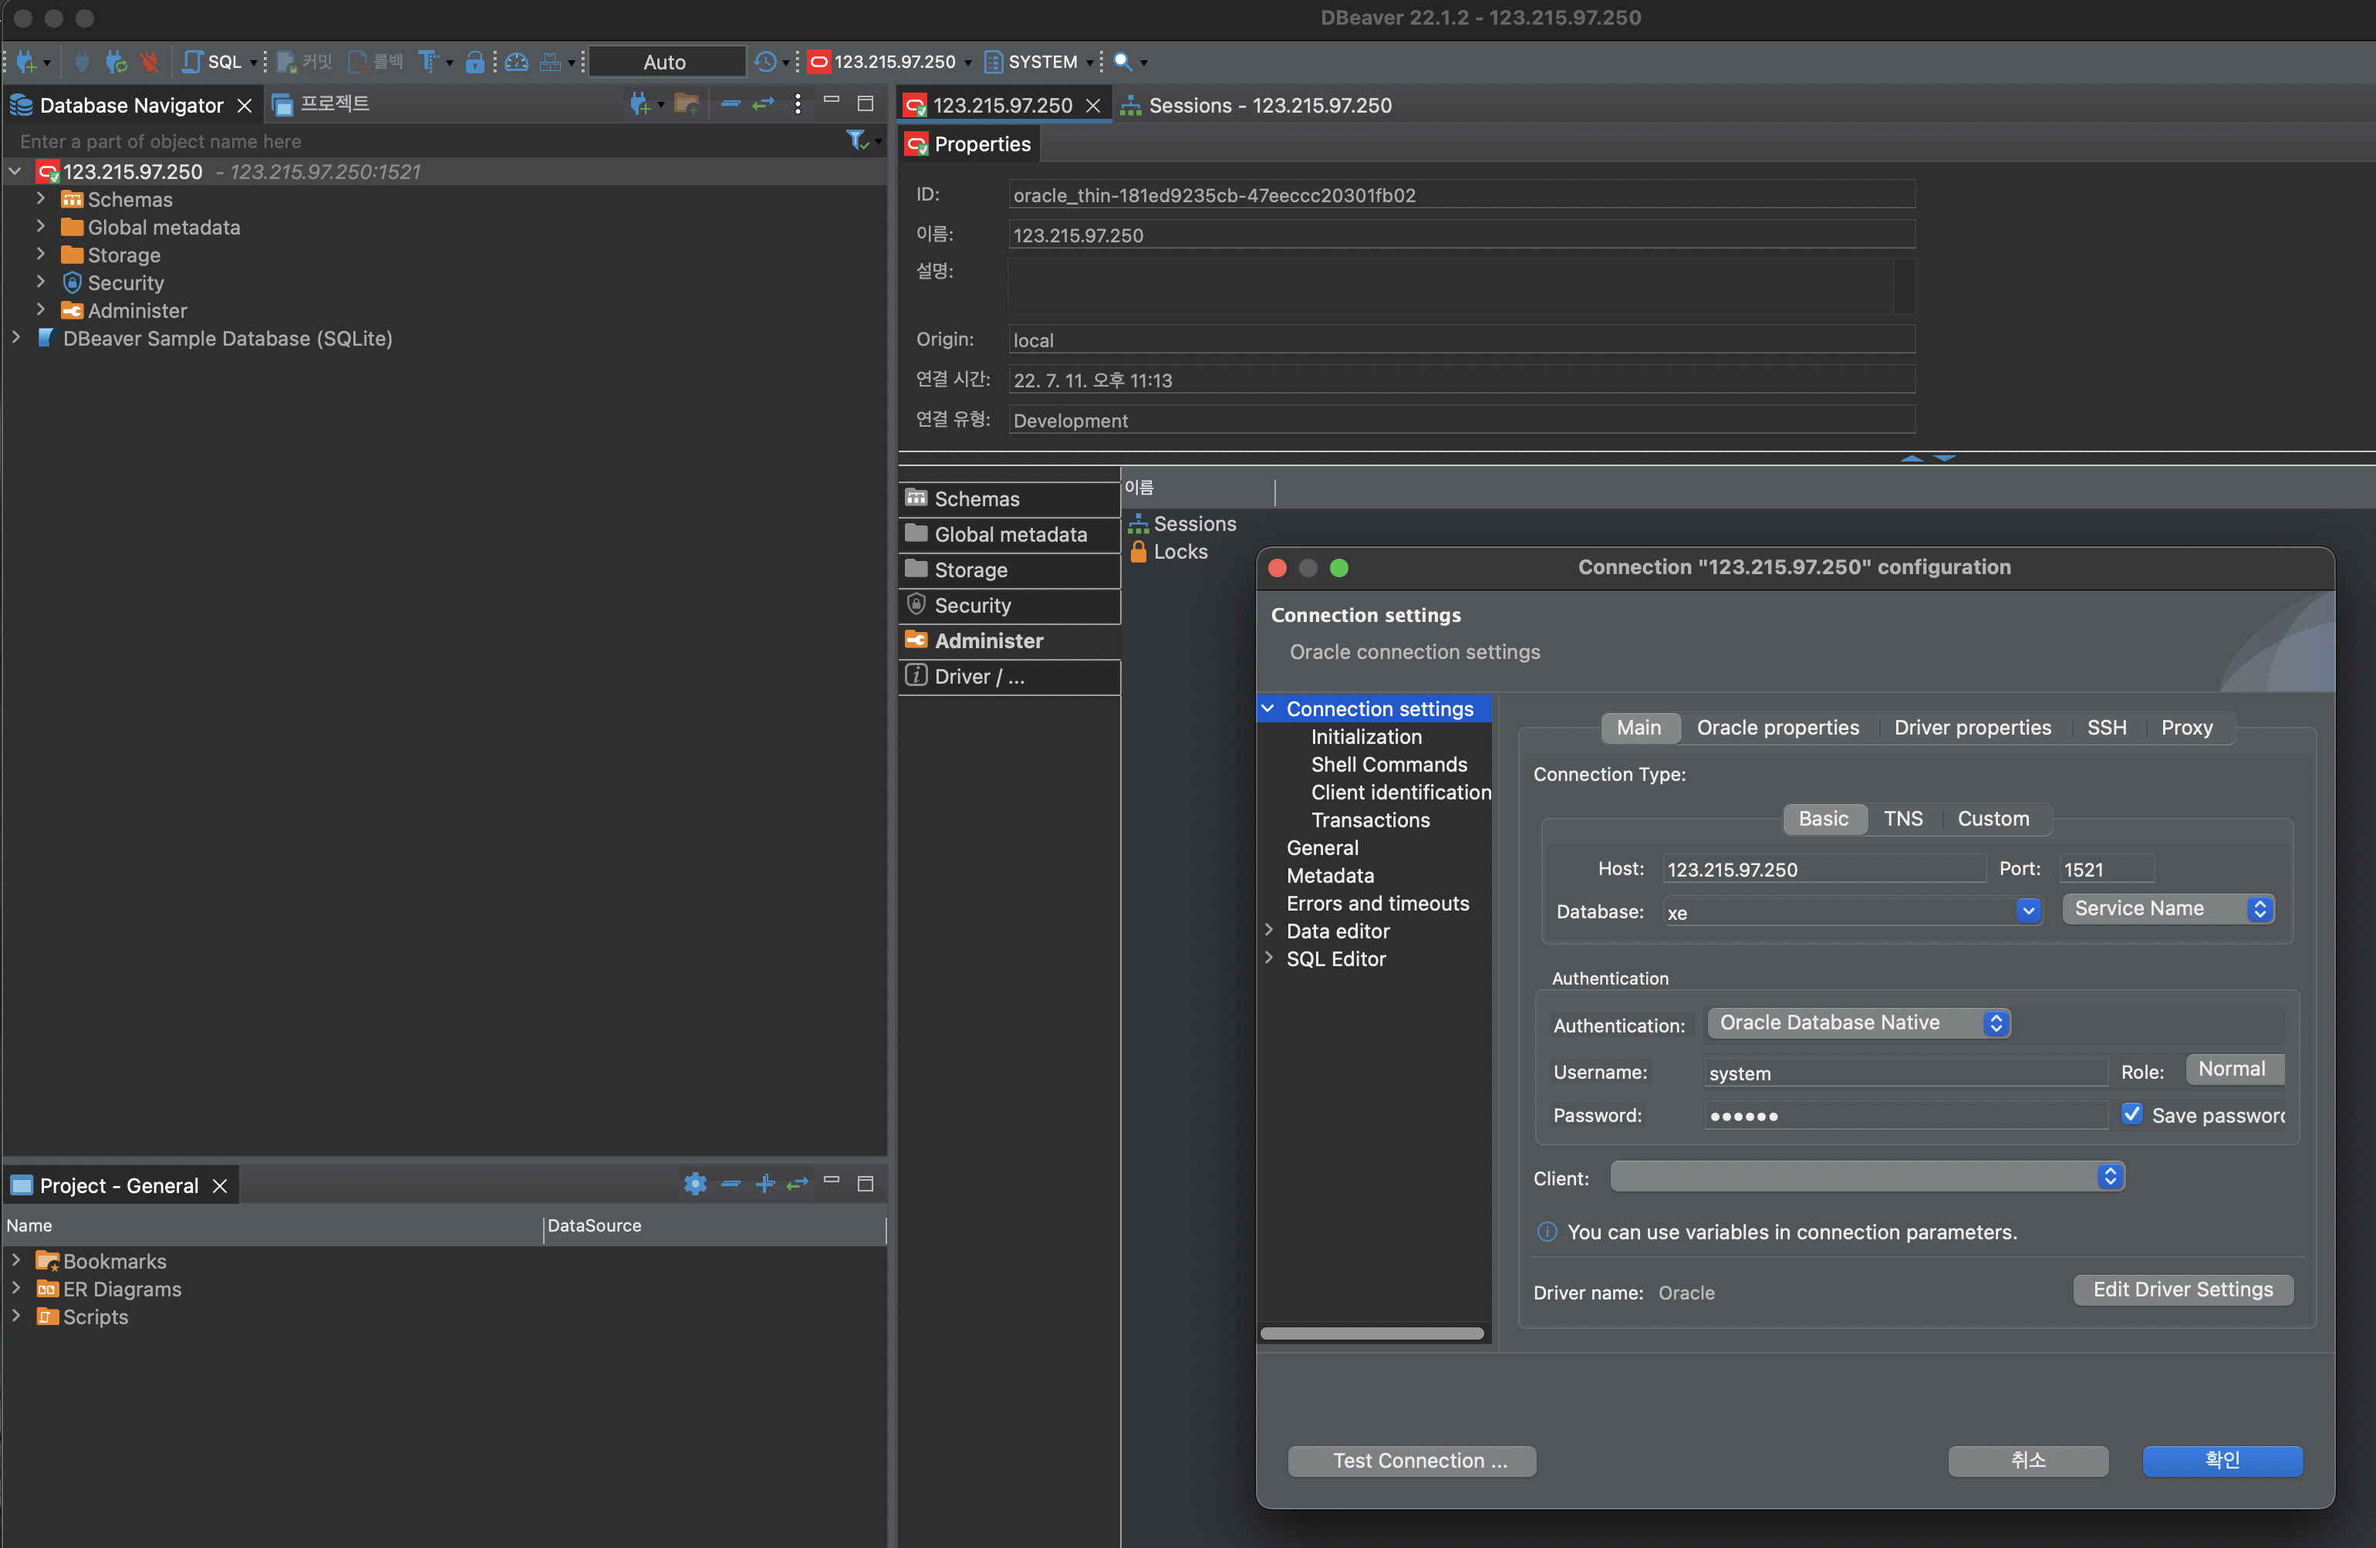Click the Test Connection ... button
Screen dimensions: 2376x1548
(1412, 1460)
